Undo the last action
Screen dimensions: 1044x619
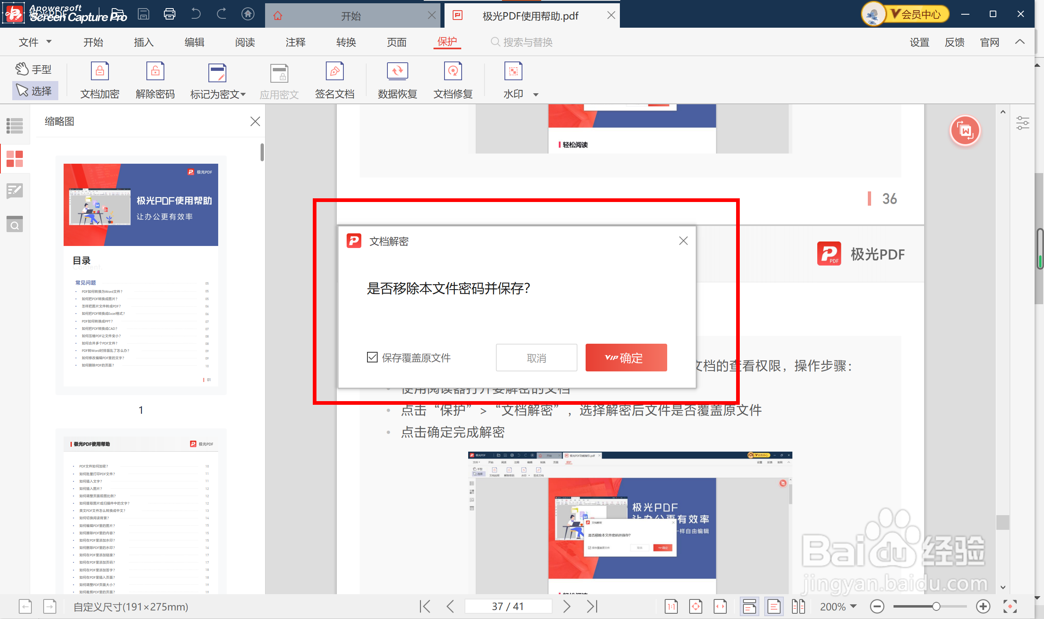(195, 14)
